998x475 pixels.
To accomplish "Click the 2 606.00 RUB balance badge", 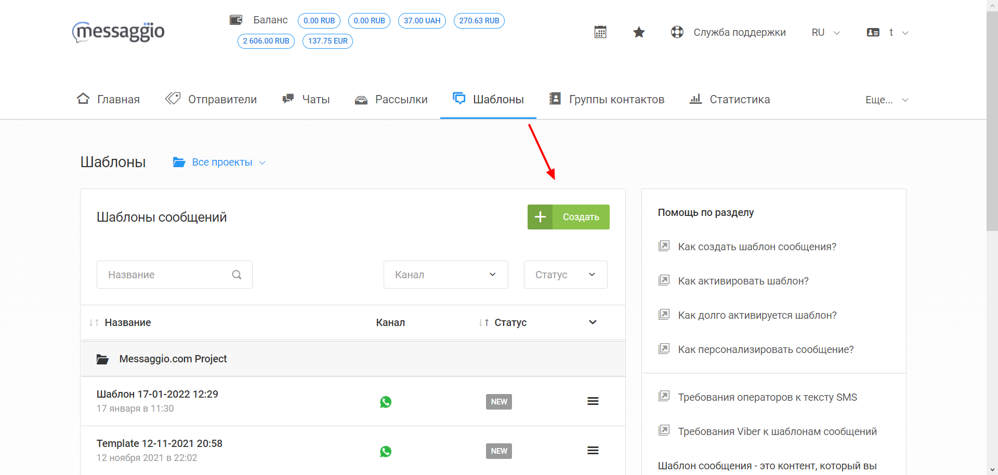I will click(266, 41).
